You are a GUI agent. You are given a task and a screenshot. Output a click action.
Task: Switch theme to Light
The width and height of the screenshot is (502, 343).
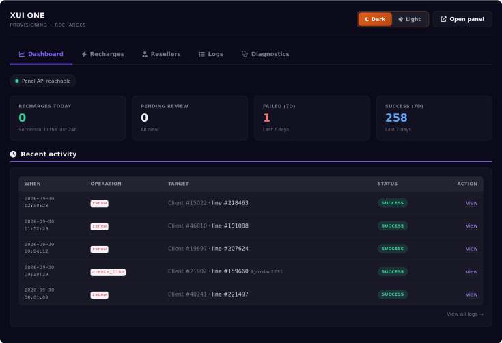tap(410, 19)
